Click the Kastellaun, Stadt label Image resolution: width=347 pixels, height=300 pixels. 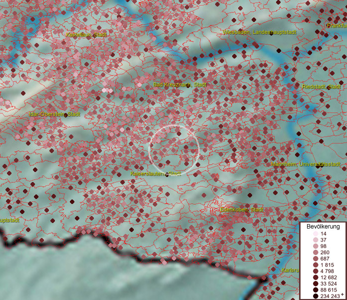click(86, 34)
